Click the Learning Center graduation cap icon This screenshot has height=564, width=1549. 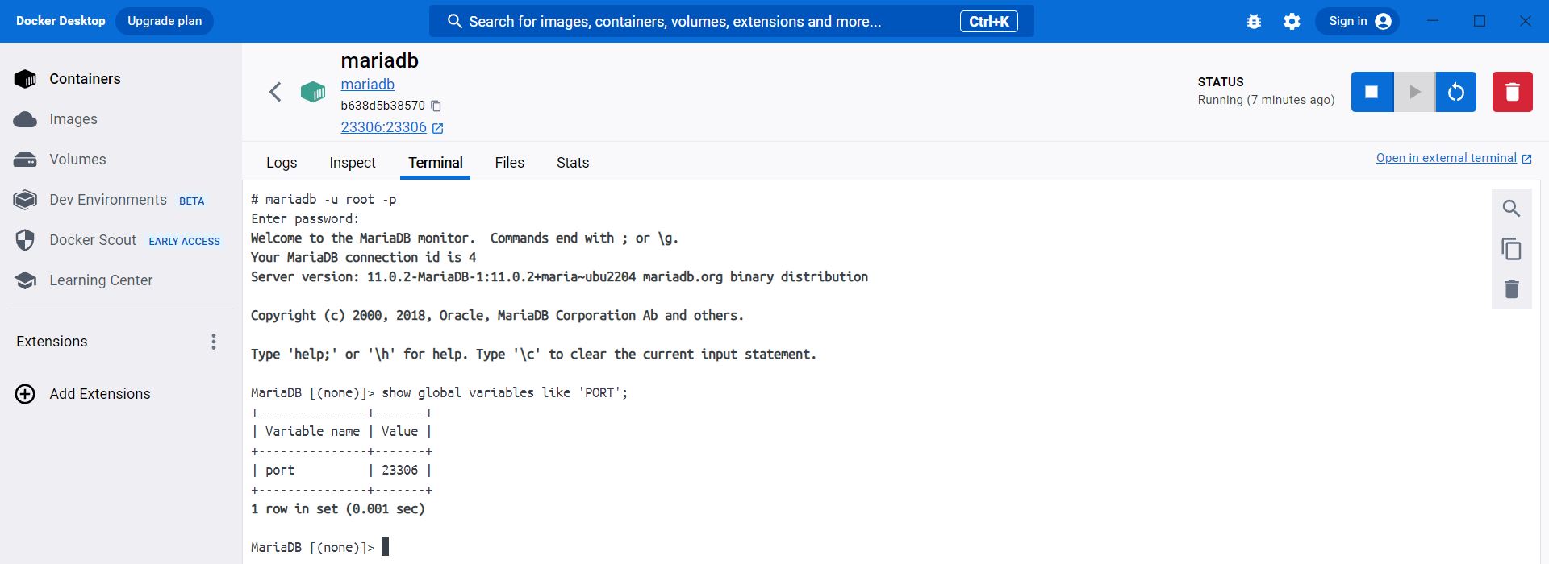(25, 280)
